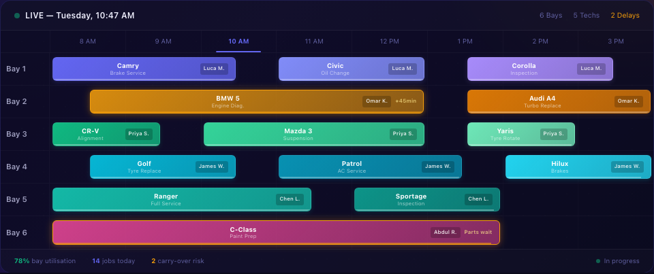Open the Patrol AC Service job
The width and height of the screenshot is (654, 274).
tap(370, 167)
